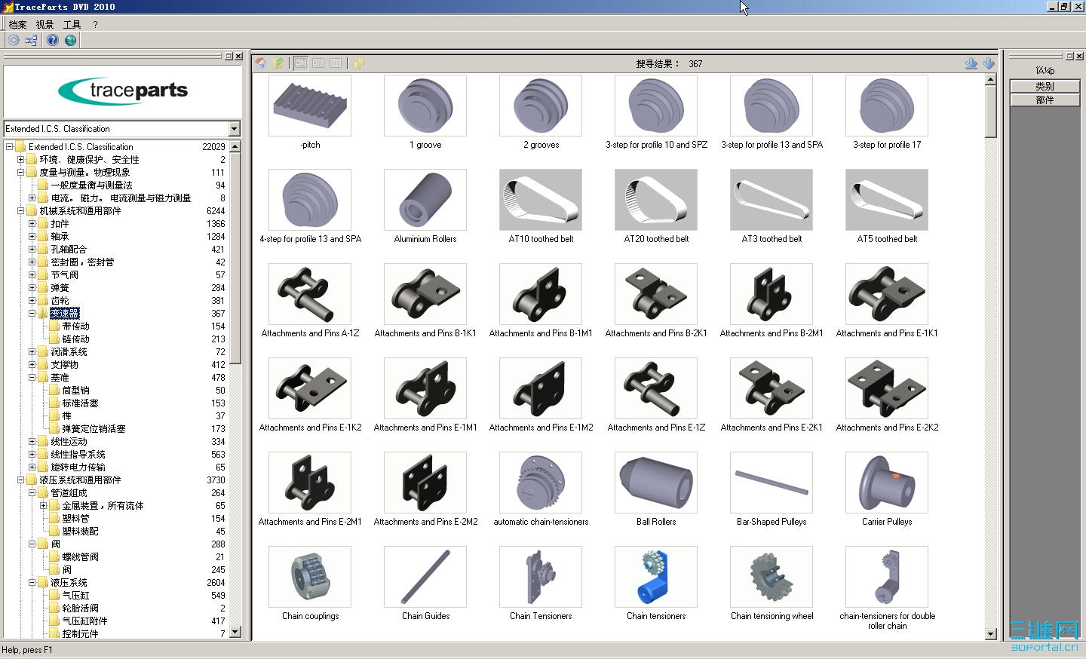Click the 部件 button in the right panel
The width and height of the screenshot is (1086, 659).
(1045, 100)
